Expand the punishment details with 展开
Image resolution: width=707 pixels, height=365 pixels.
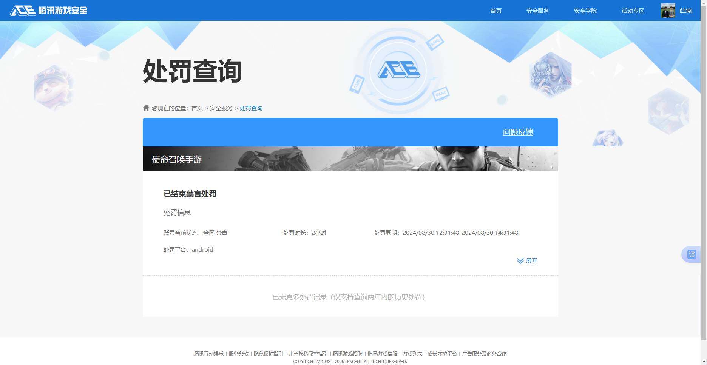click(x=527, y=260)
